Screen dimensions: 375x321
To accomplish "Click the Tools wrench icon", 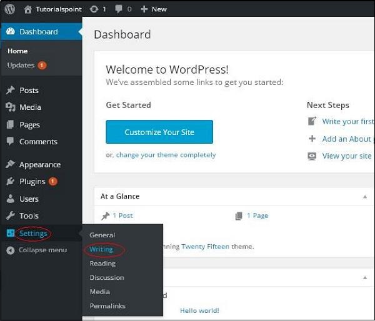I will [x=11, y=216].
